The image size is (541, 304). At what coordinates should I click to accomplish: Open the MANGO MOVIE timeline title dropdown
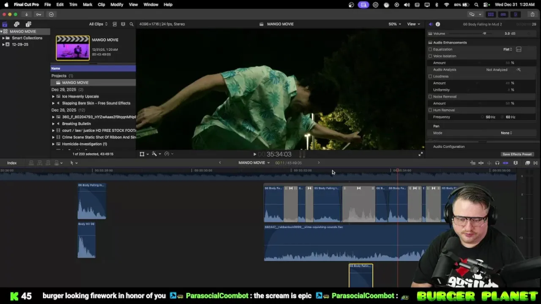click(254, 163)
